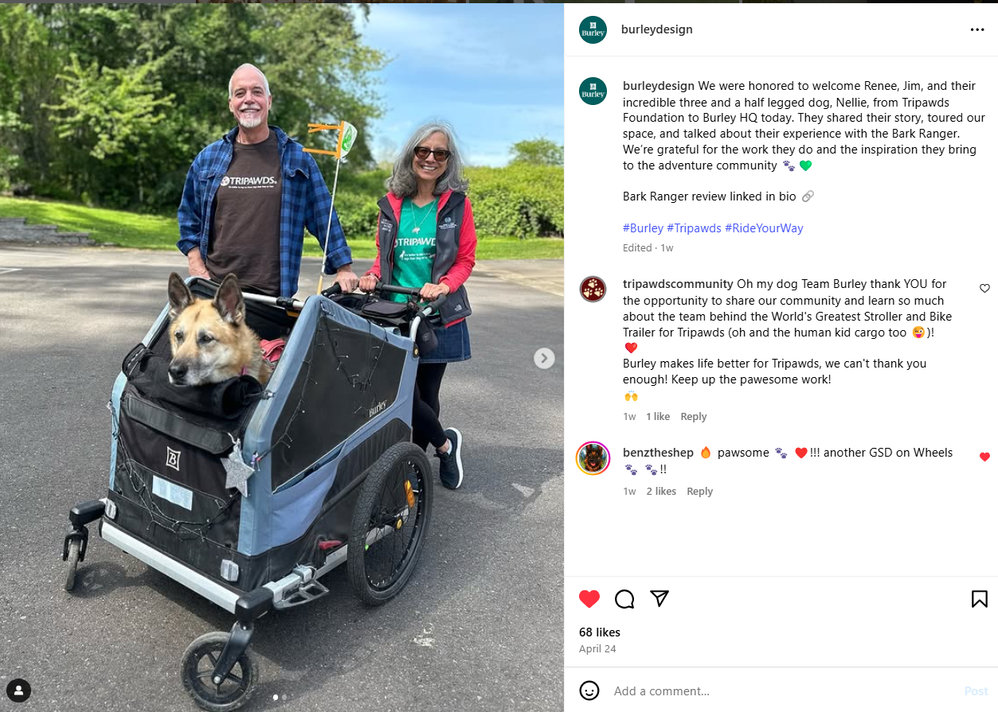Screen dimensions: 998x712
Task: View the 68 likes list
Action: [600, 632]
